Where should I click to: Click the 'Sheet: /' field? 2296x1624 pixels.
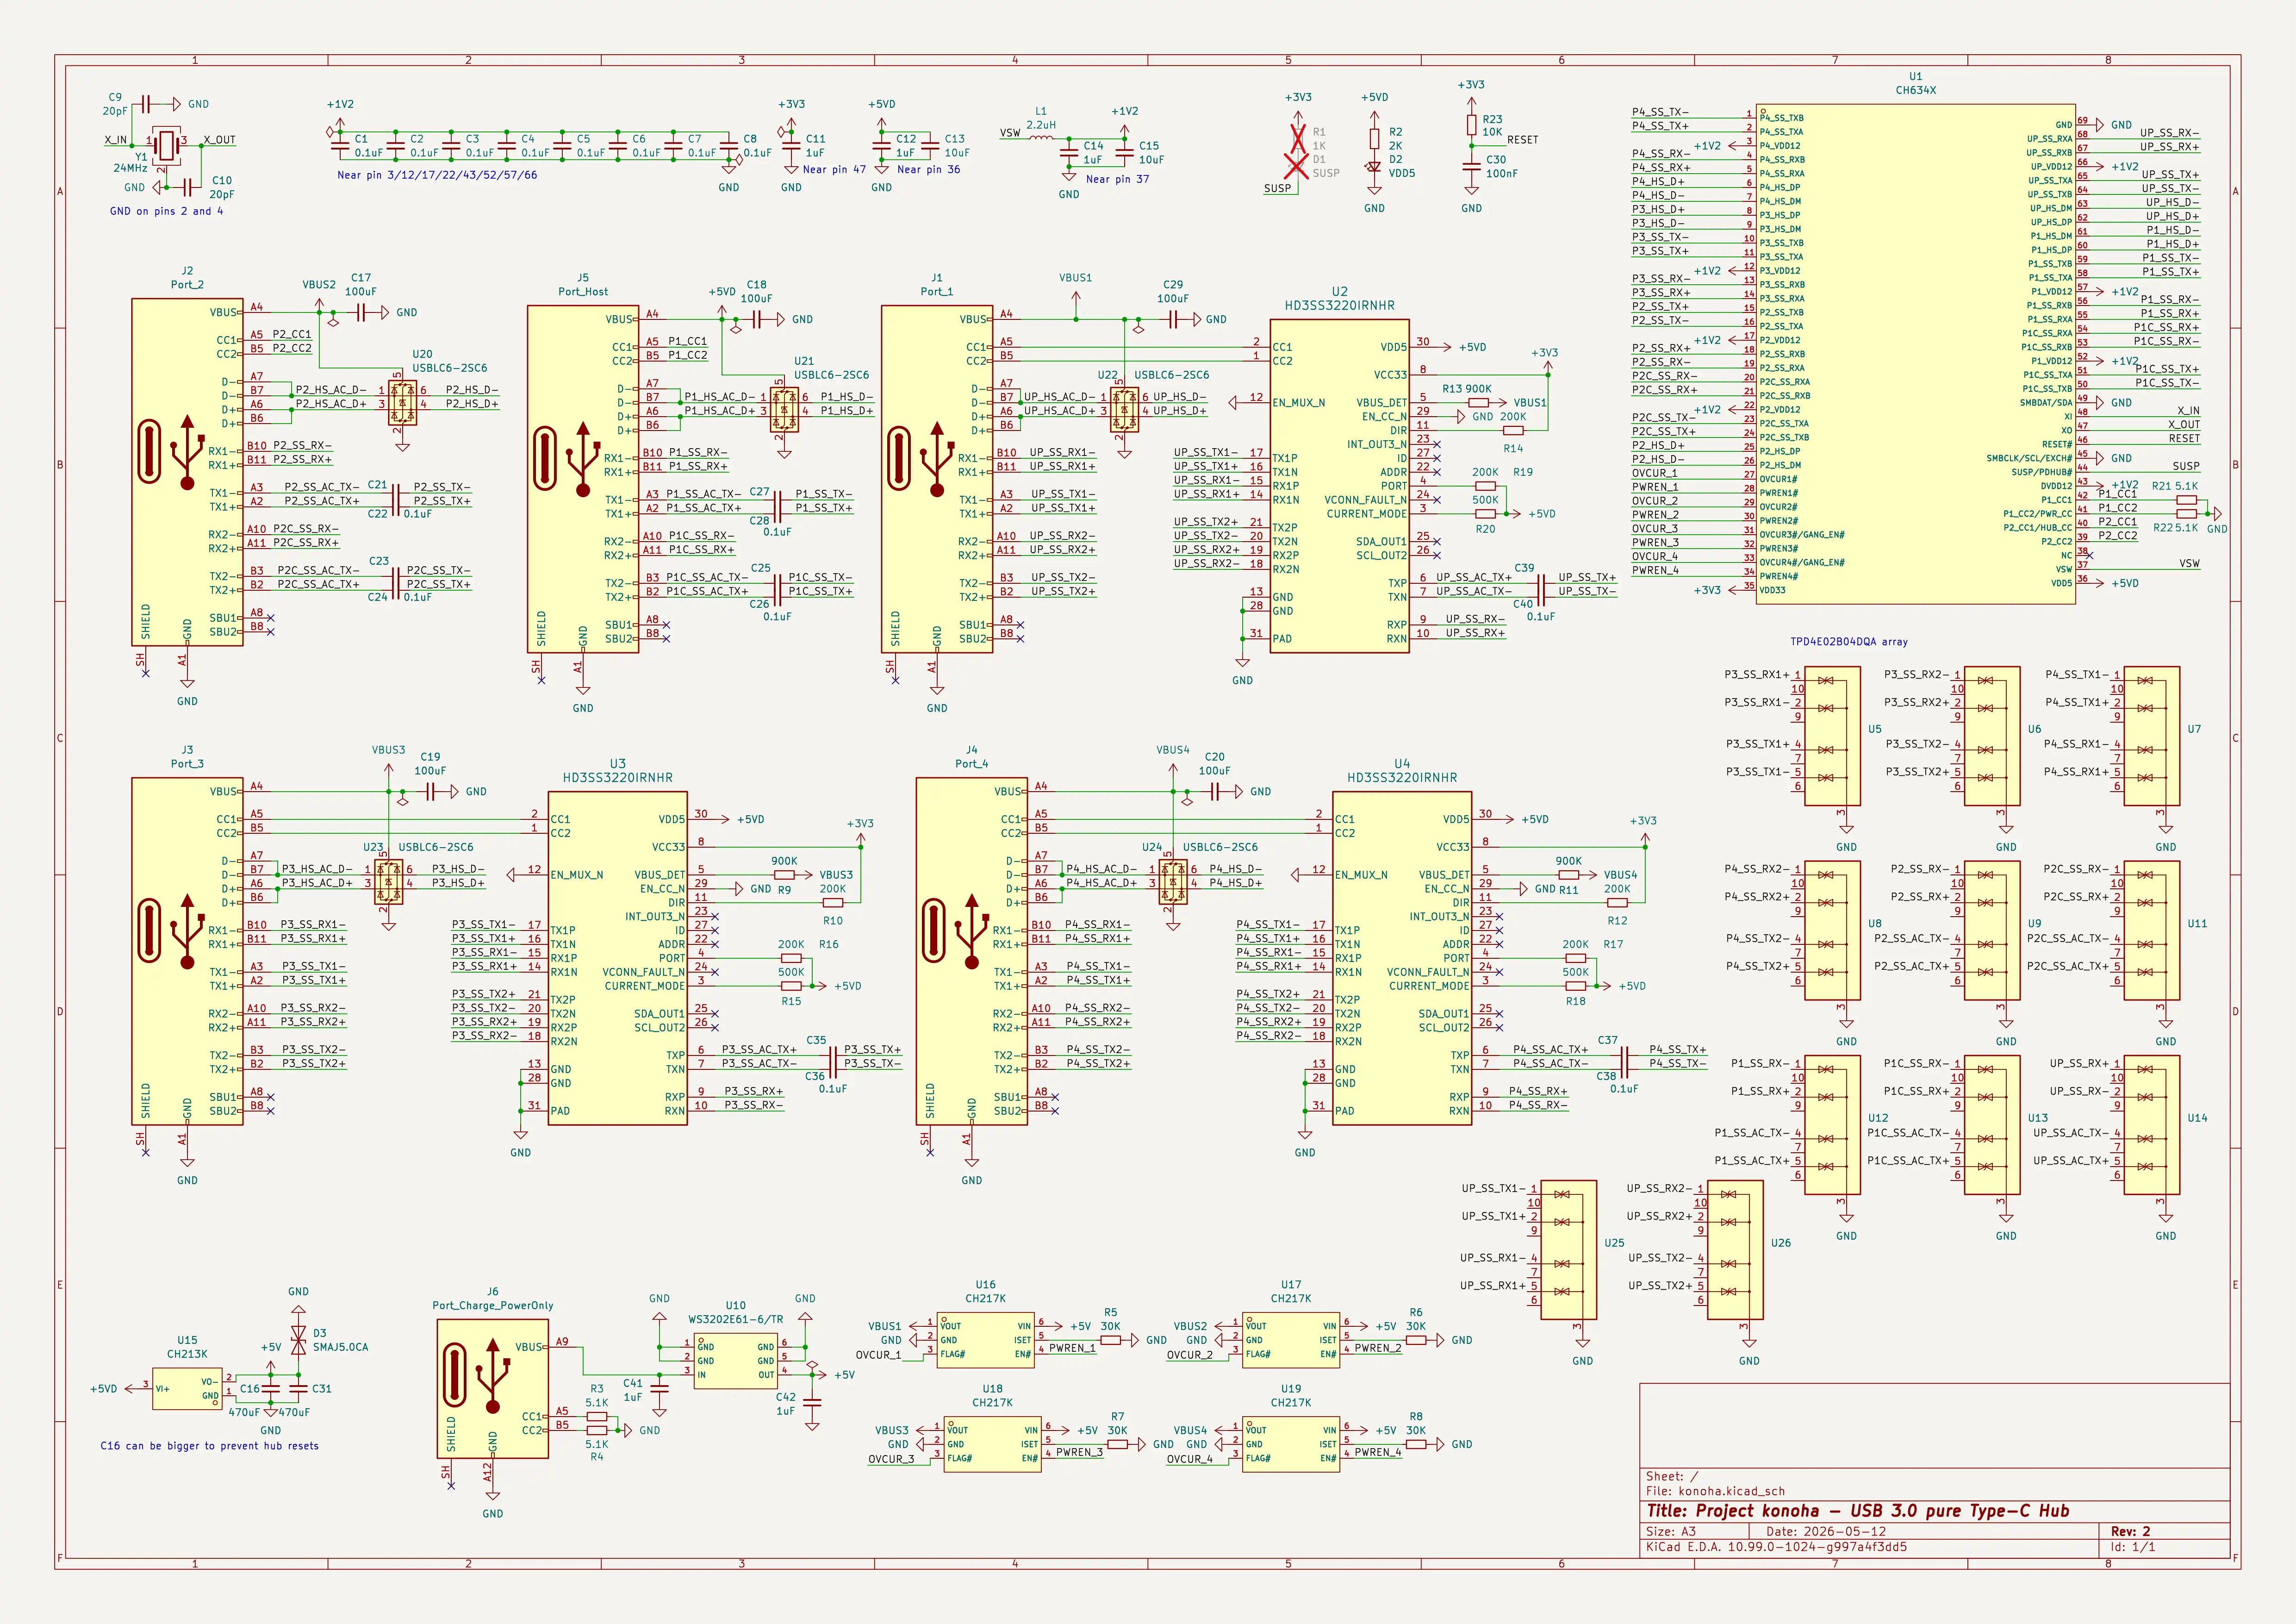pos(1672,1476)
